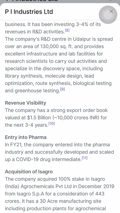The height and width of the screenshot is (213, 120).
Task: Close the P I Industries Ltd panel
Action: (x=111, y=12)
